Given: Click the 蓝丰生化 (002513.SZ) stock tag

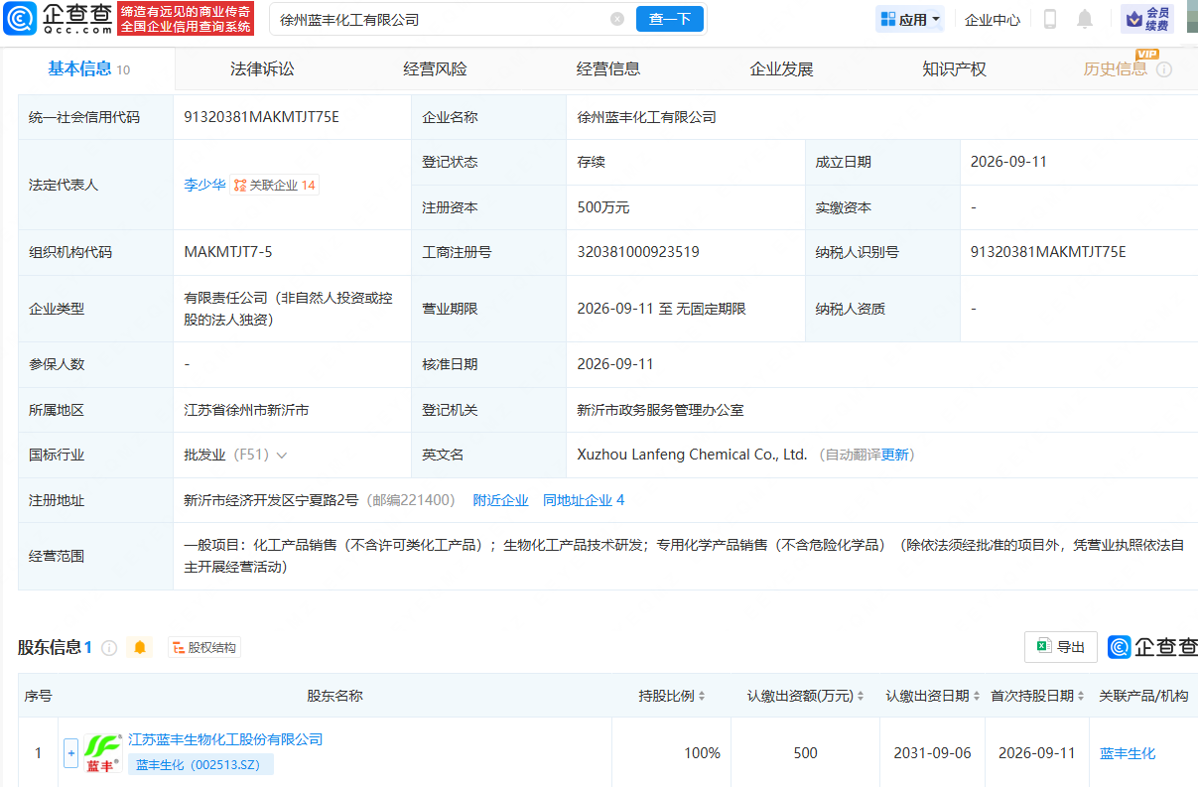Looking at the screenshot, I should tap(200, 764).
